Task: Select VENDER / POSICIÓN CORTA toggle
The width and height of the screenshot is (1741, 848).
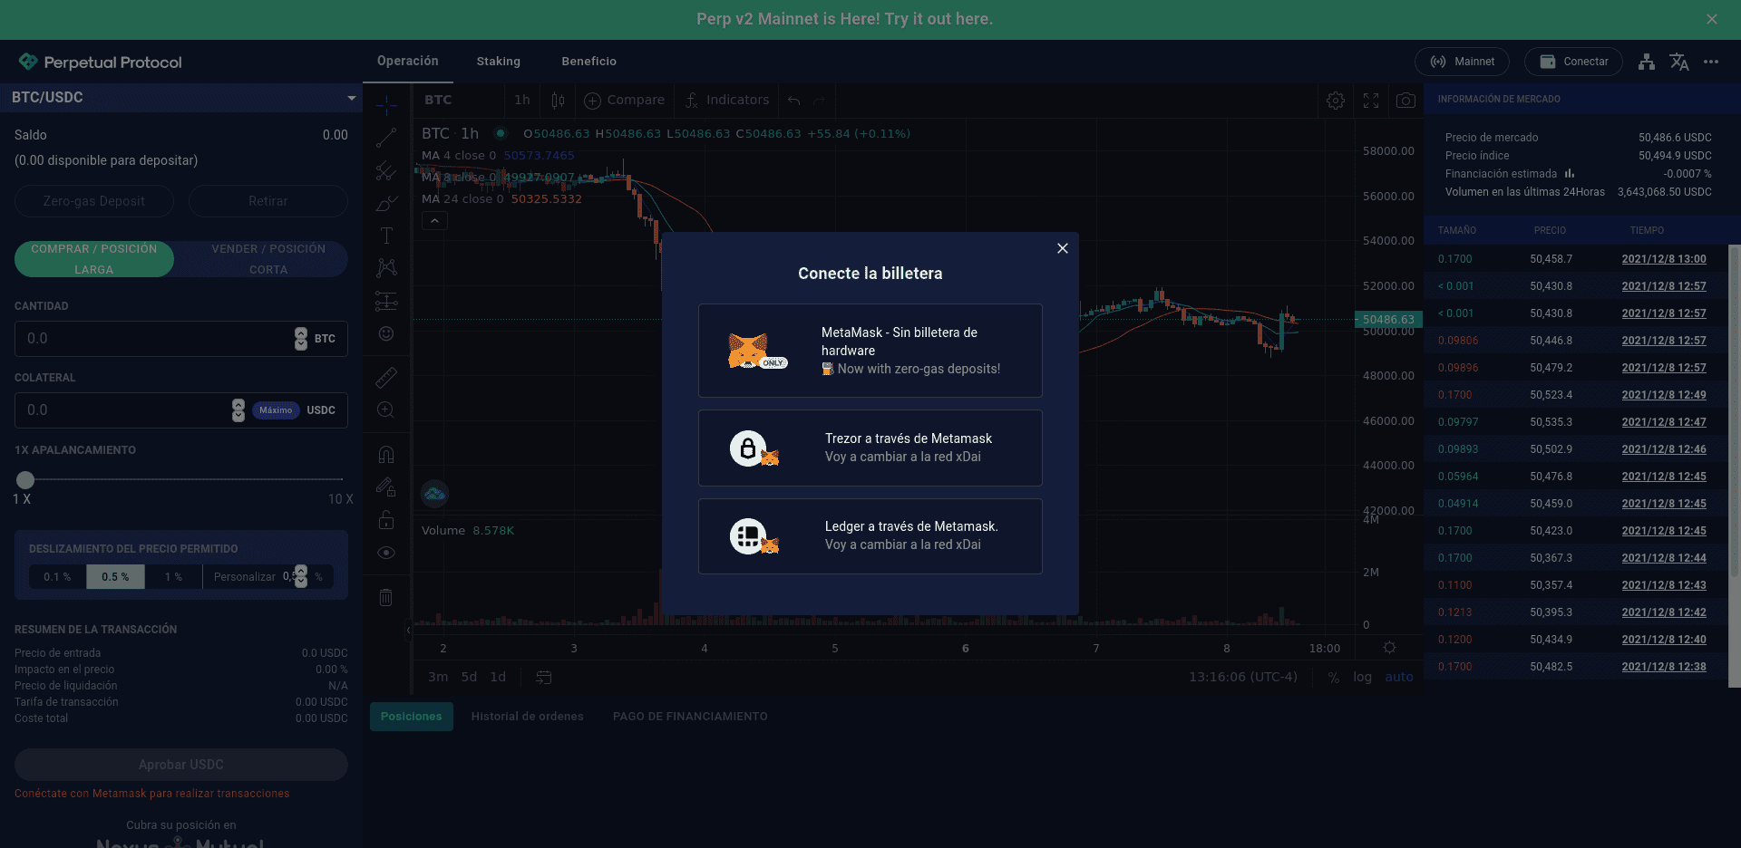Action: point(268,259)
